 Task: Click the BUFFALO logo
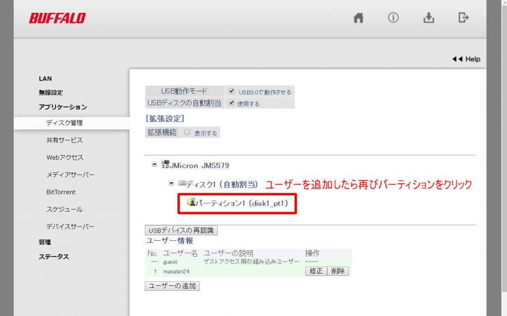click(x=57, y=18)
